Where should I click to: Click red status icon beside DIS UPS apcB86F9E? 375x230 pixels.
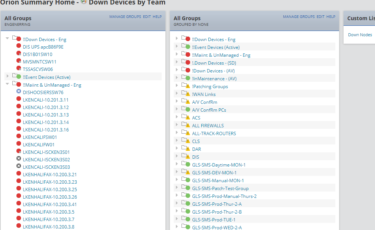pos(19,46)
